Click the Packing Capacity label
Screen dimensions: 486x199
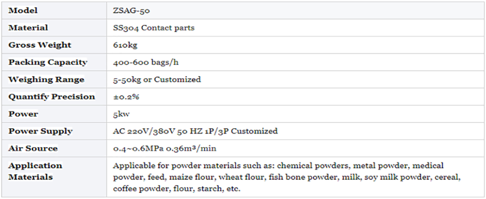tap(48, 62)
